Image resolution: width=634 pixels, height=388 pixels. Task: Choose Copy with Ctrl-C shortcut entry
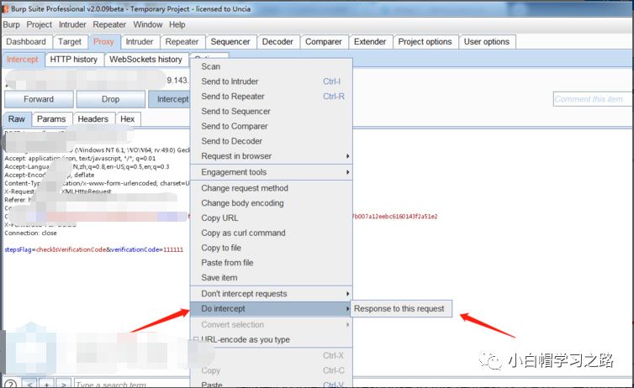point(272,370)
